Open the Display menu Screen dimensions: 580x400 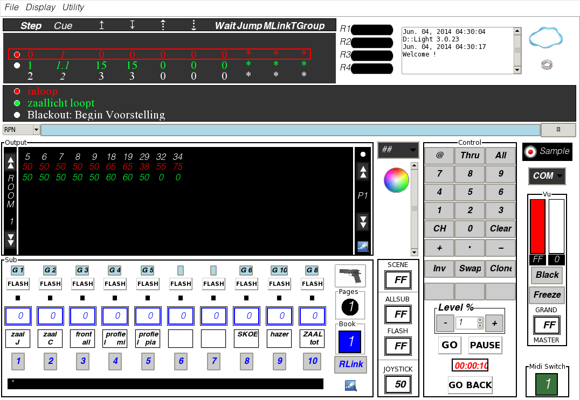(x=40, y=7)
